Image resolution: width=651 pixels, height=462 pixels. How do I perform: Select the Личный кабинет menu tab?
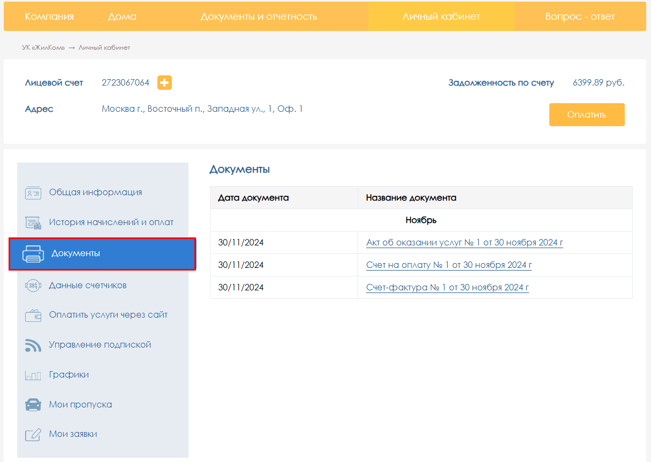pyautogui.click(x=441, y=17)
